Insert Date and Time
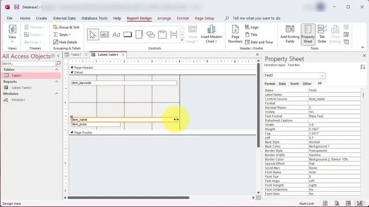Image resolution: width=369 pixels, height=207 pixels. [259, 42]
